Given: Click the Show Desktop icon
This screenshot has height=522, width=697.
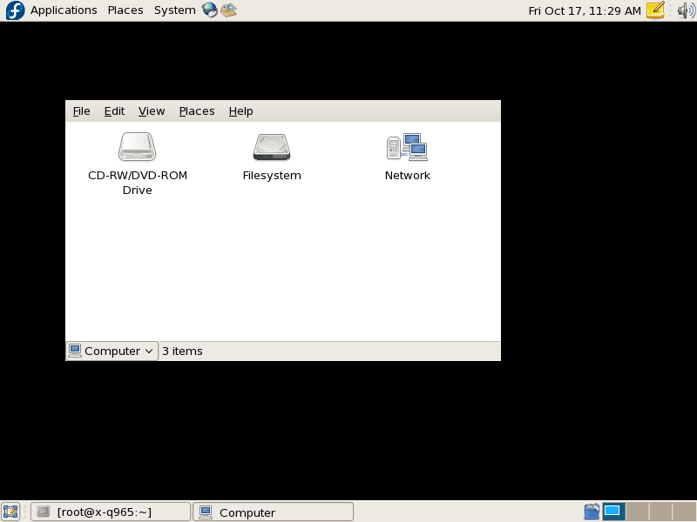Looking at the screenshot, I should [10, 512].
